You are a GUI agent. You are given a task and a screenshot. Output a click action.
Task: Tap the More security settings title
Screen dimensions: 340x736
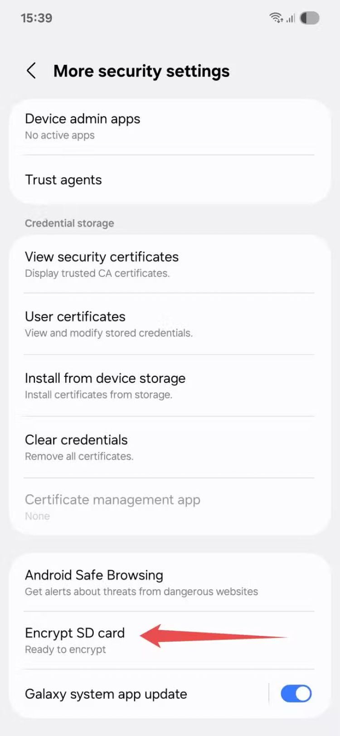click(141, 71)
